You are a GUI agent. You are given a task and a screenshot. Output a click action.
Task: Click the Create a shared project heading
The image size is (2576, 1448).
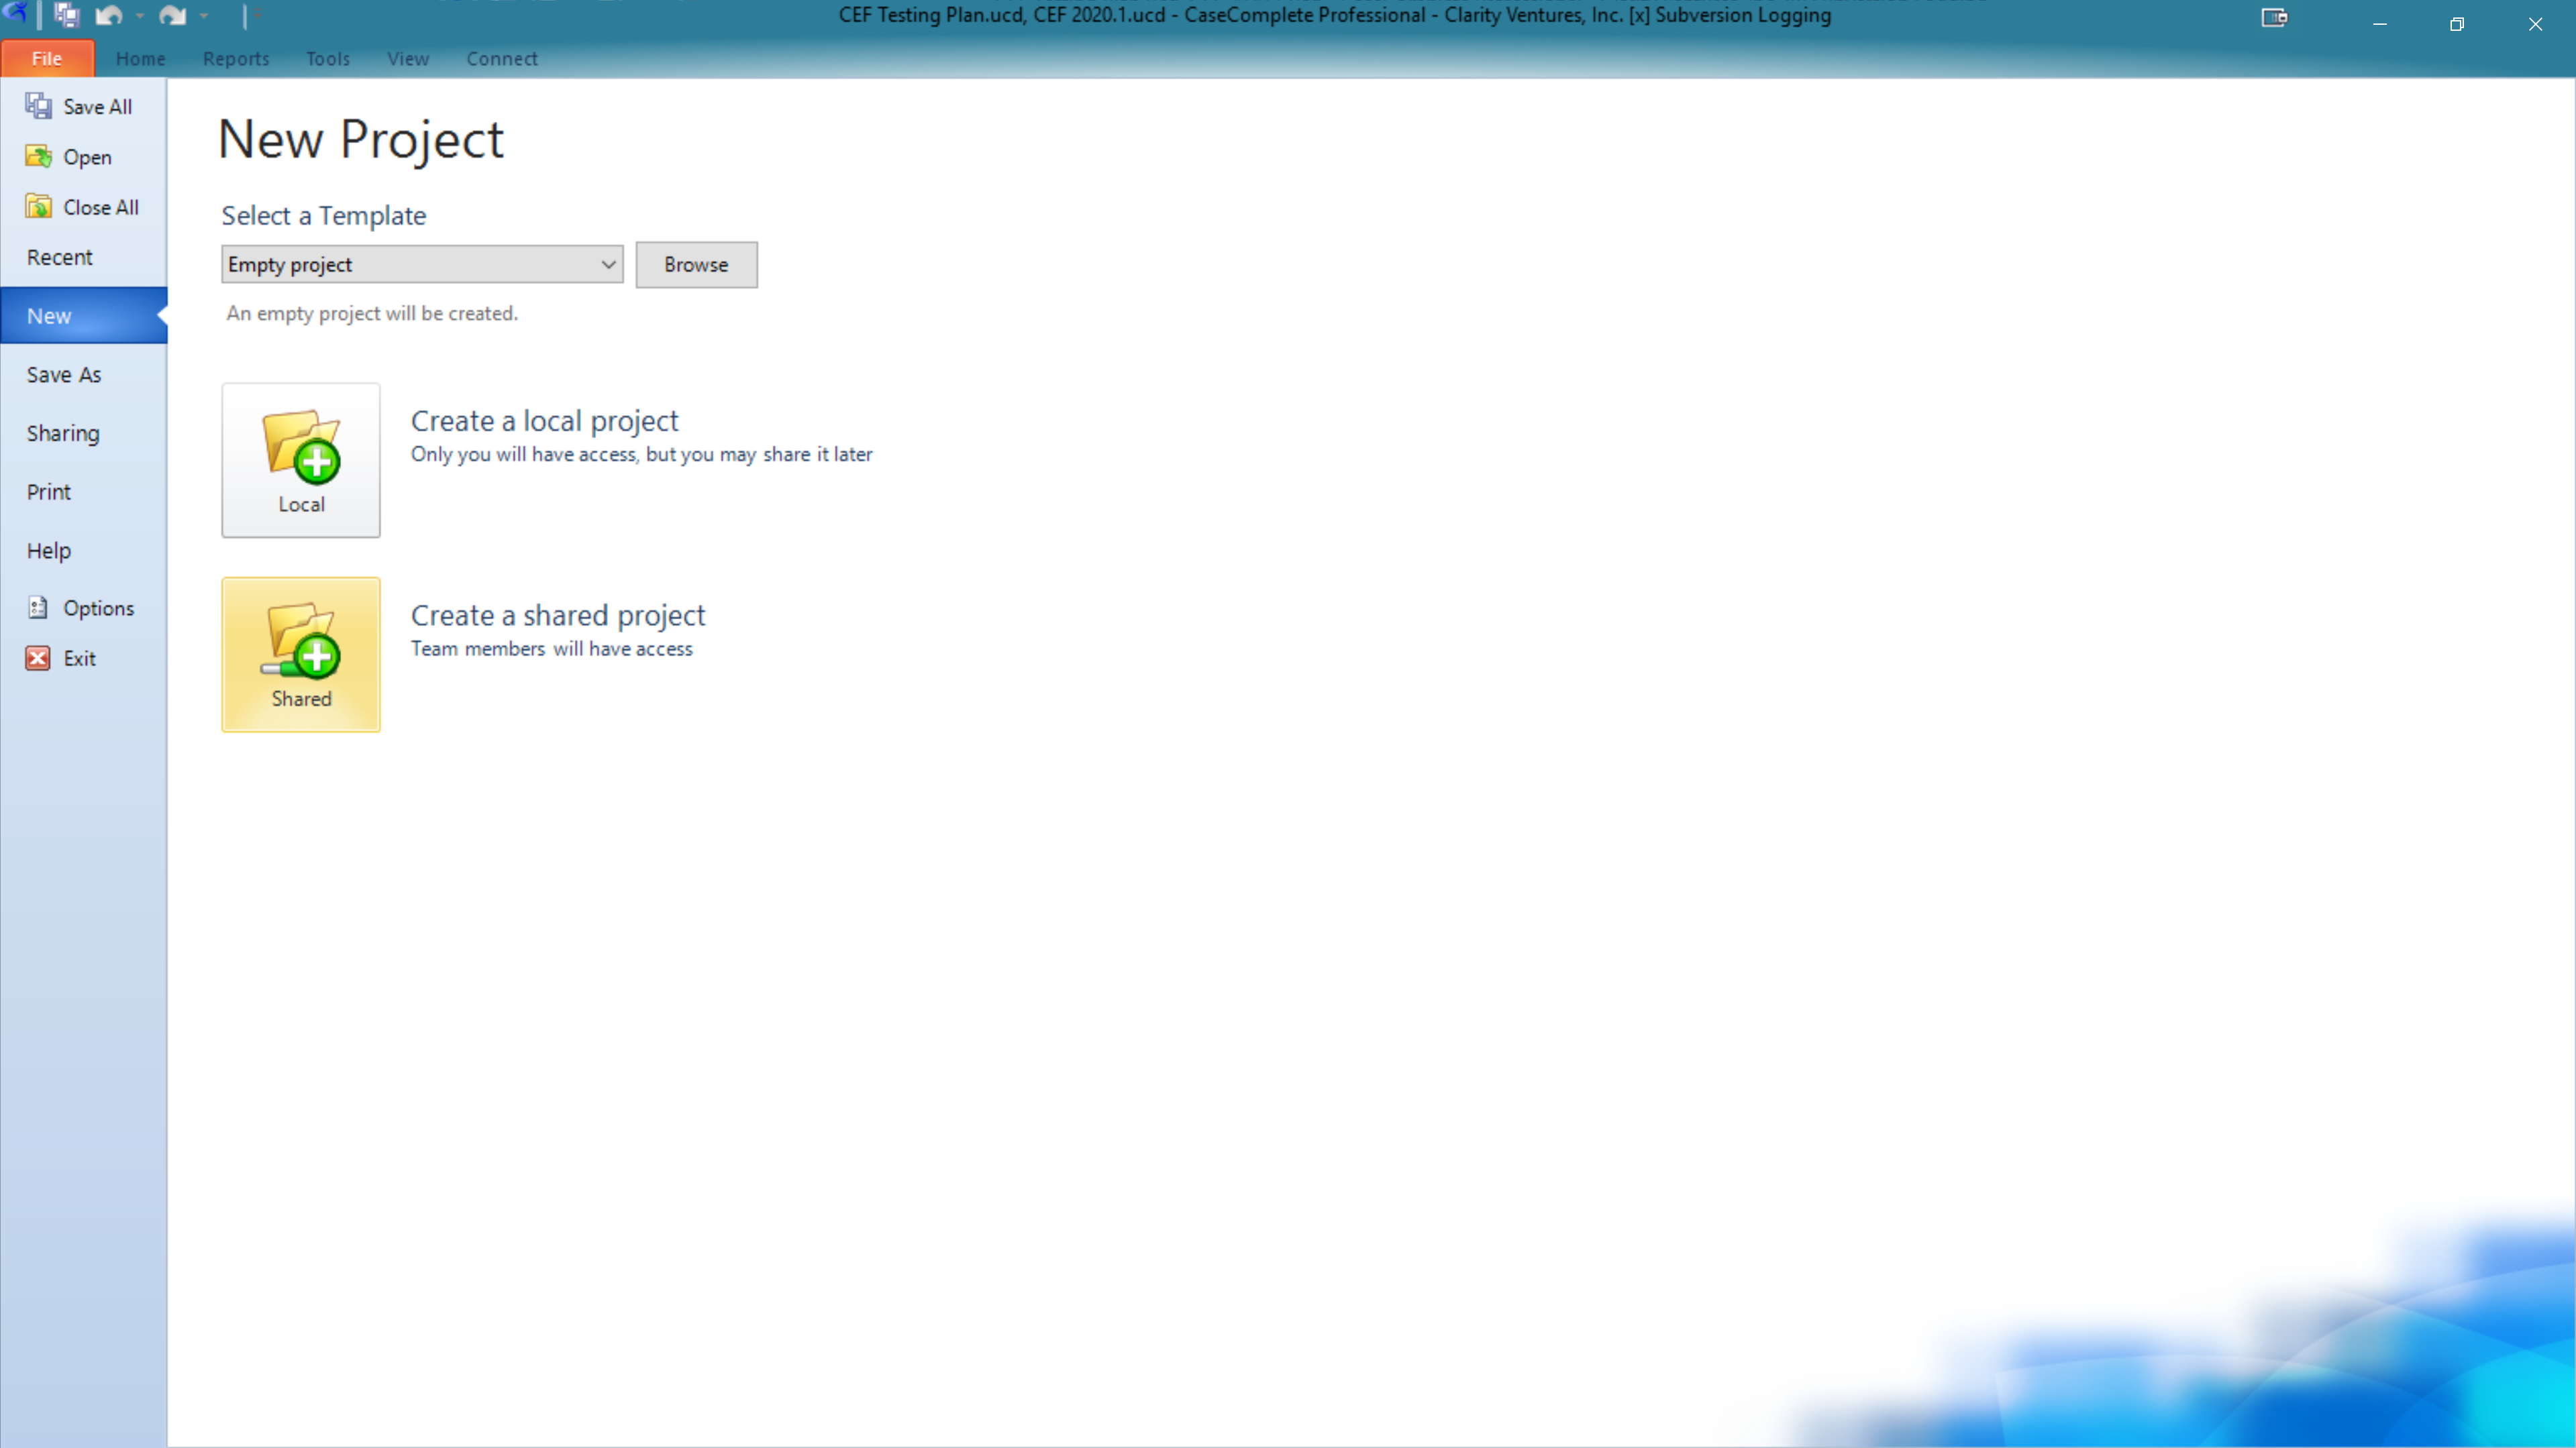558,616
